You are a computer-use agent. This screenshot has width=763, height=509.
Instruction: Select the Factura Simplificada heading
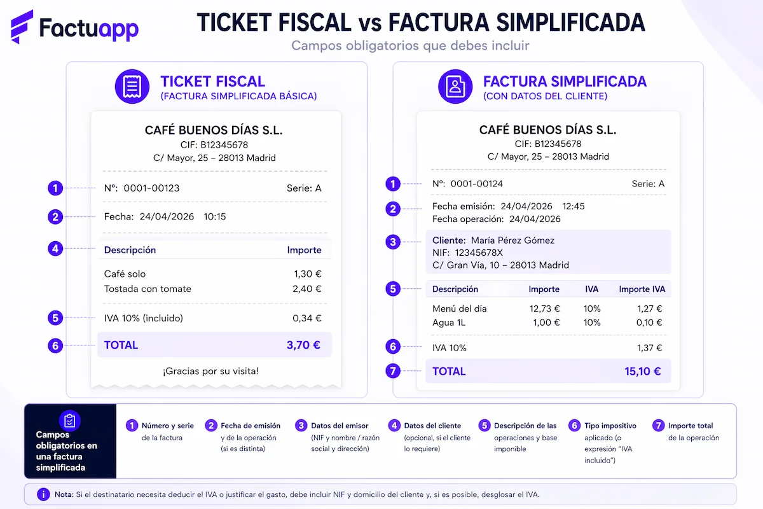(x=565, y=81)
